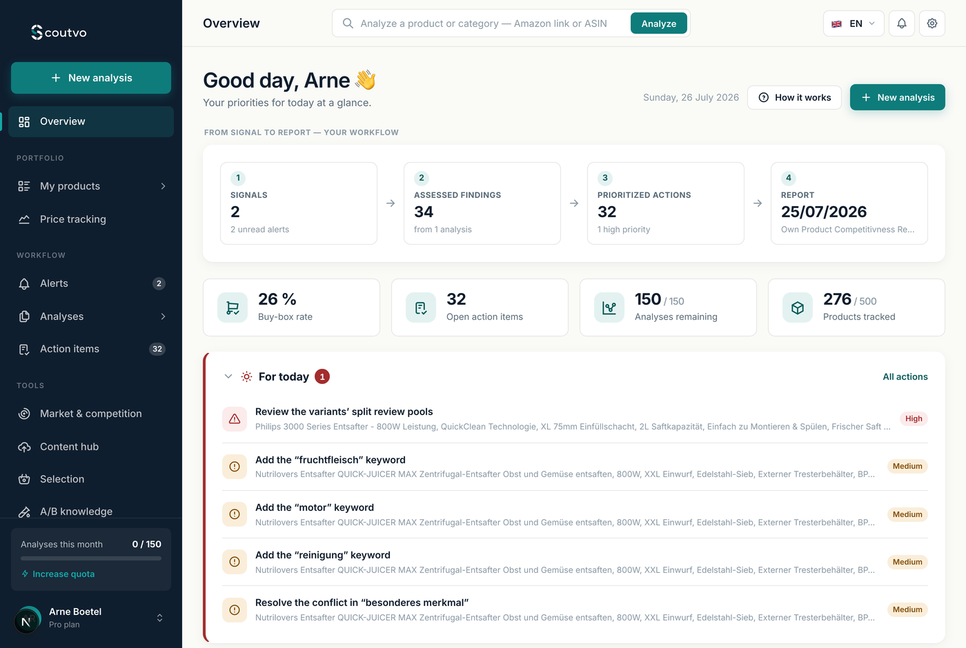Click the sun icon next to For today
Screen dimensions: 966x648
pos(246,376)
